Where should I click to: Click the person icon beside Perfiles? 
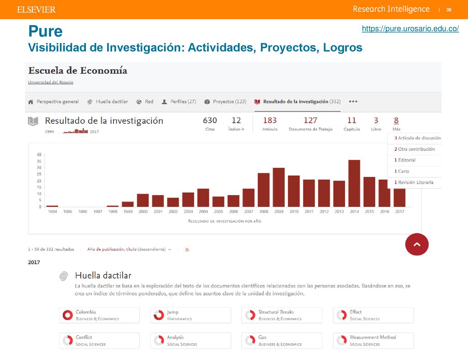pyautogui.click(x=164, y=102)
